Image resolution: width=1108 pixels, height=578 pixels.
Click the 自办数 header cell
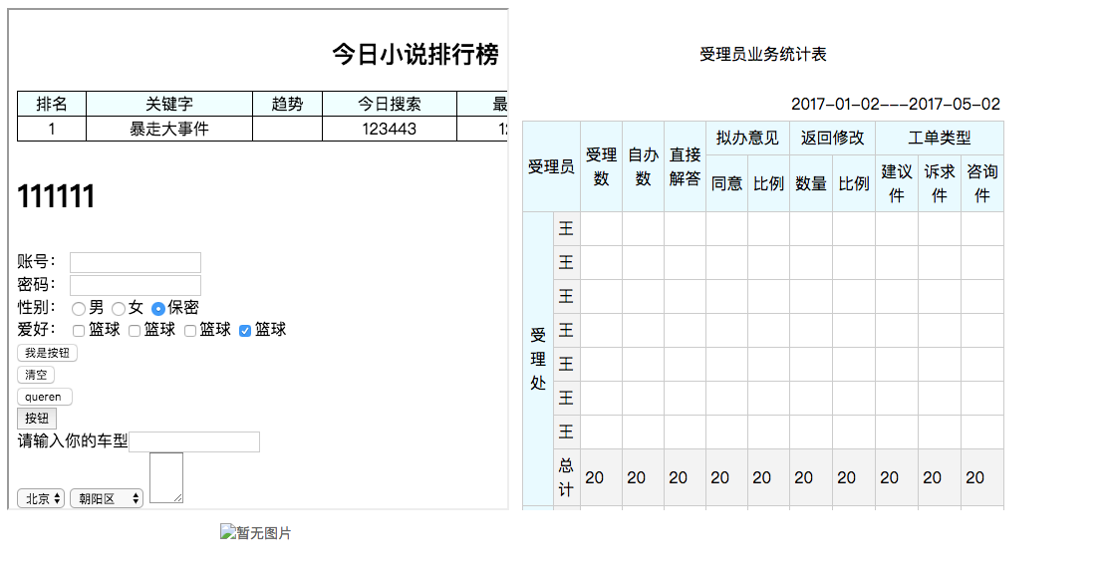pos(643,166)
